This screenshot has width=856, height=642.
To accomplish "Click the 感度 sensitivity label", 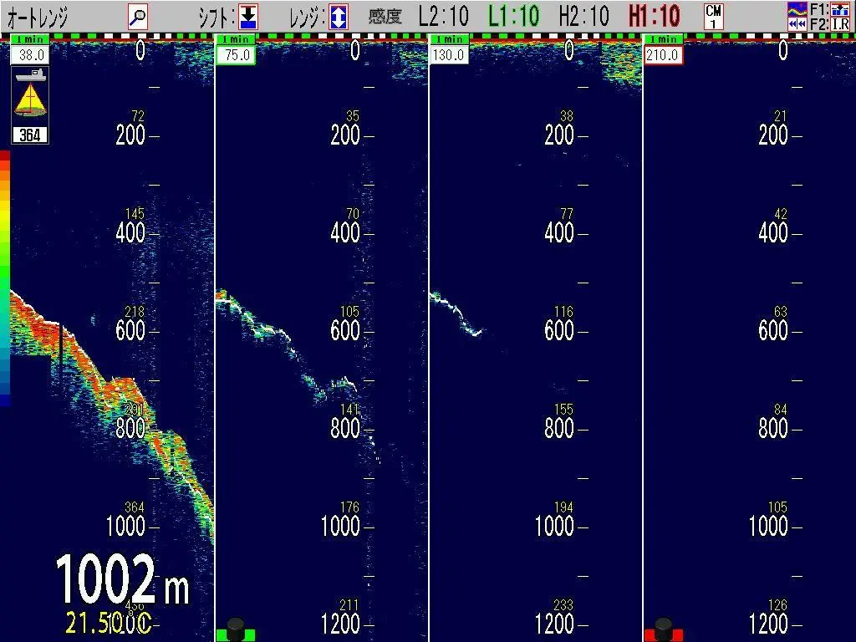I will click(385, 17).
